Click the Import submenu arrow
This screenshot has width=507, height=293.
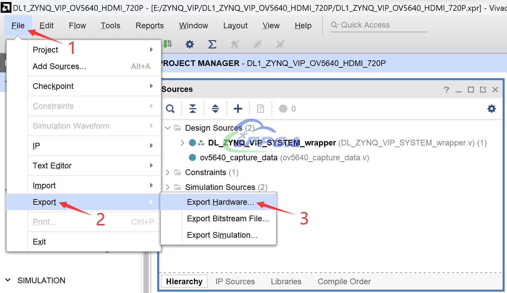[x=151, y=185]
